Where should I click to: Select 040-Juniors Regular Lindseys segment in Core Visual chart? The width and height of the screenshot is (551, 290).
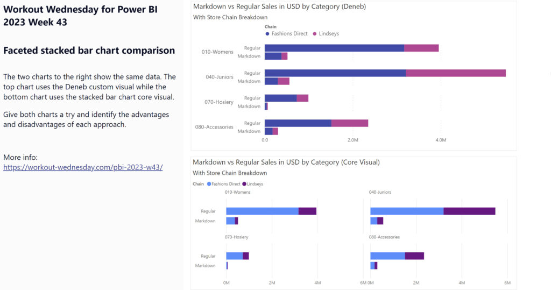[469, 211]
